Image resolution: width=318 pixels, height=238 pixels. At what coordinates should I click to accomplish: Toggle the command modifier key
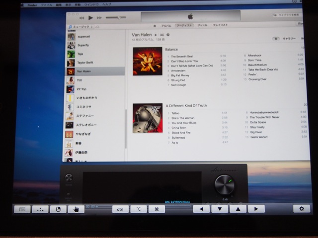coord(157,209)
